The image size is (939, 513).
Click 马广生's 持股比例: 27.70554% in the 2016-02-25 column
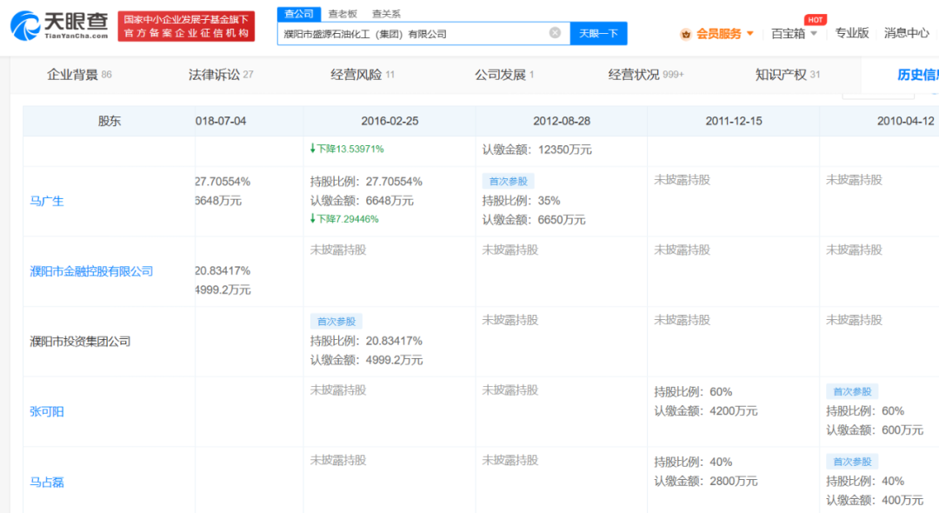coord(366,182)
